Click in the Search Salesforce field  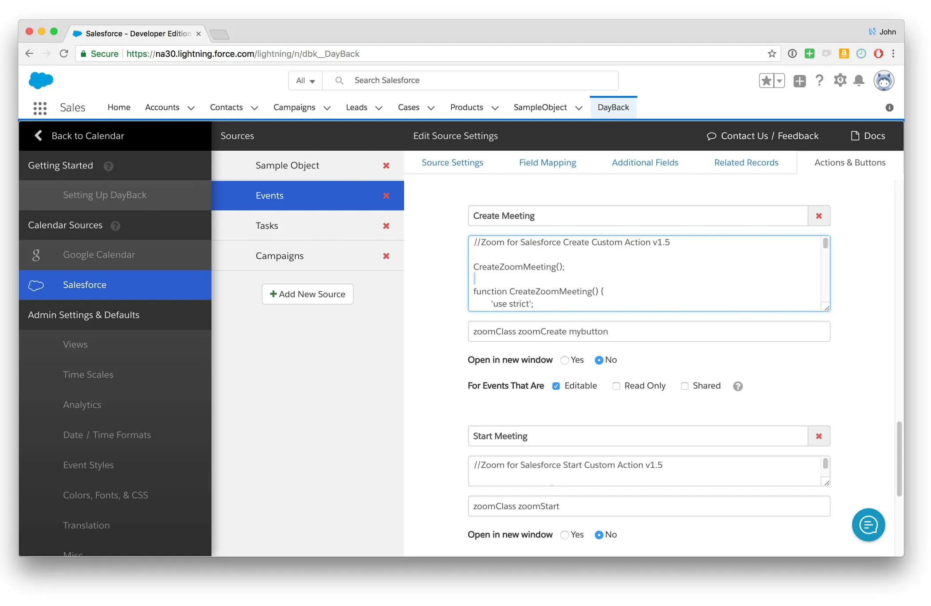tap(470, 81)
